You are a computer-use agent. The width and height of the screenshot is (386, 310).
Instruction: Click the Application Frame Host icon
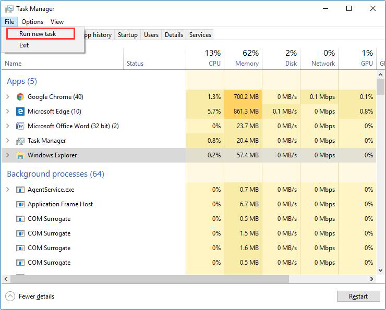click(20, 204)
